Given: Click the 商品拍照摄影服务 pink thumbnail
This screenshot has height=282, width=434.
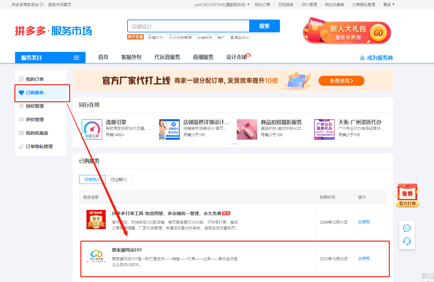Looking at the screenshot, I should (x=247, y=129).
